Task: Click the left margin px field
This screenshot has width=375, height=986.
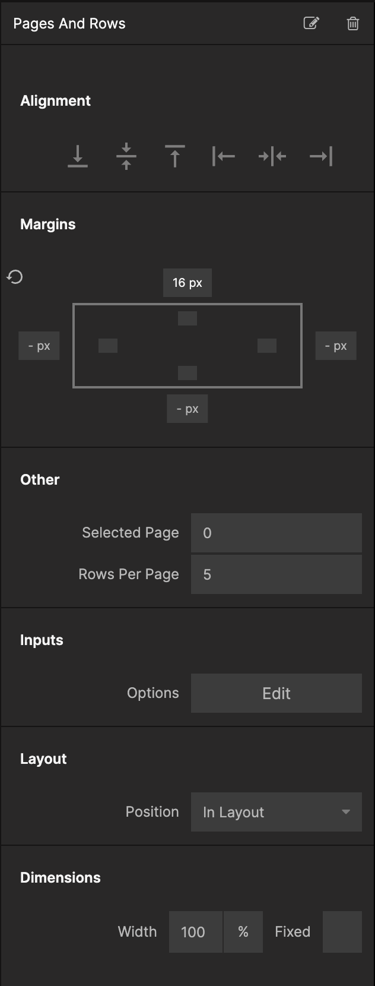Action: click(x=39, y=346)
